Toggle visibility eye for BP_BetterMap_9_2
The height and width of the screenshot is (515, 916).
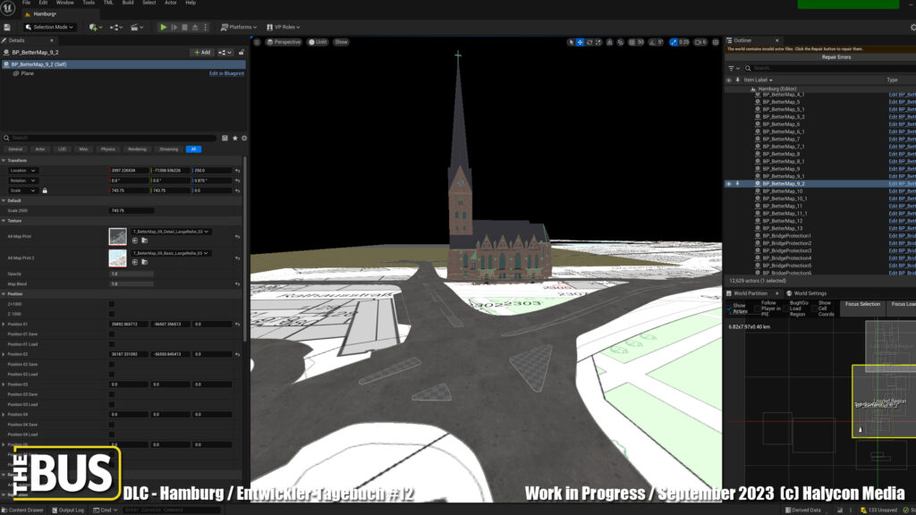(728, 183)
